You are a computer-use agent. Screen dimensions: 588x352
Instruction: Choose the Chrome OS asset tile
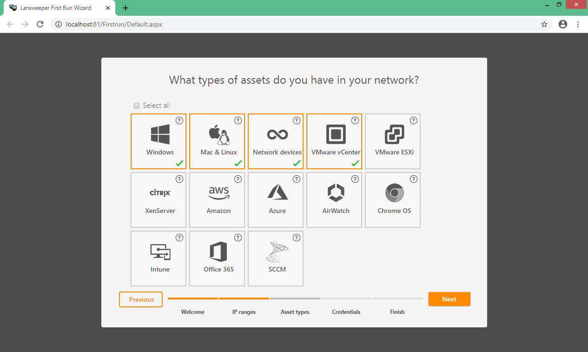(393, 200)
